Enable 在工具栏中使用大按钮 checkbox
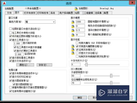This screenshot has height=103, width=137. [x=10, y=33]
